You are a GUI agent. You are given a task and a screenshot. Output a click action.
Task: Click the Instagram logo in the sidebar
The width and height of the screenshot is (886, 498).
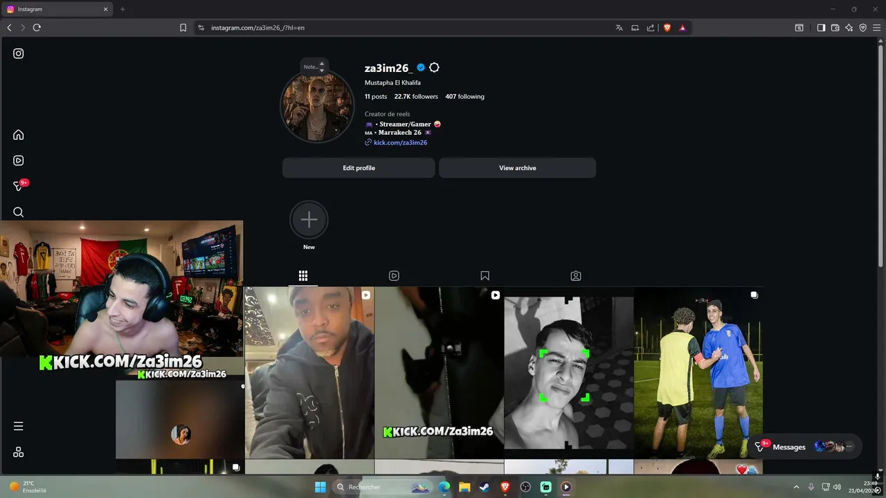pos(19,53)
